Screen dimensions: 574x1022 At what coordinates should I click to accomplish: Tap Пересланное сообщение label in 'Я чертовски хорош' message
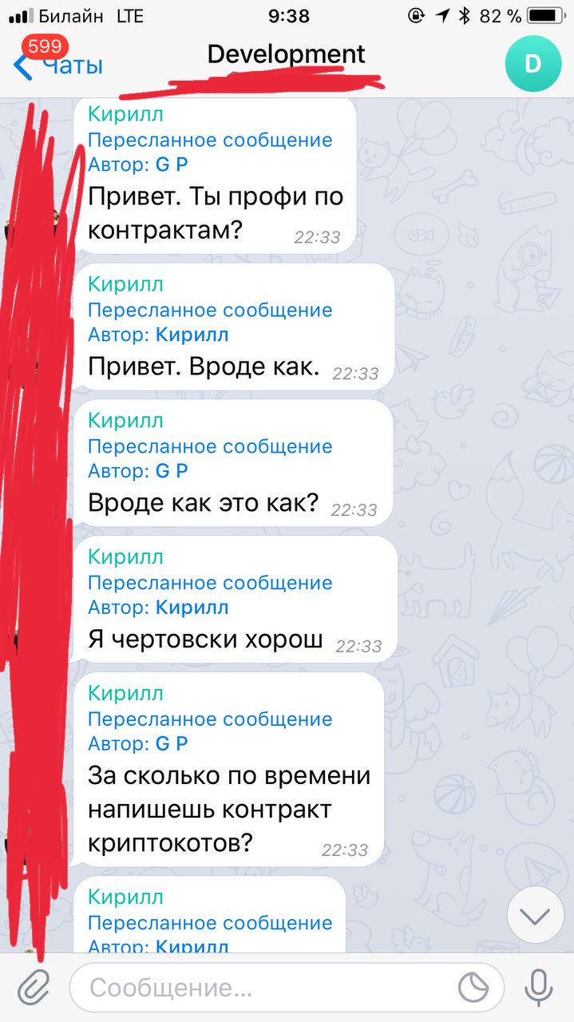pyautogui.click(x=210, y=583)
